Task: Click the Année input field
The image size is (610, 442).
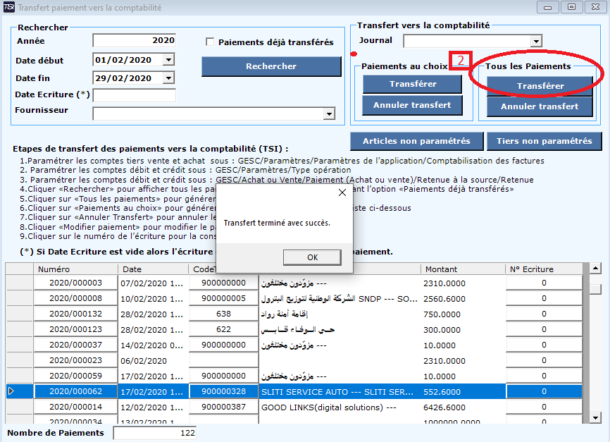Action: pos(135,40)
